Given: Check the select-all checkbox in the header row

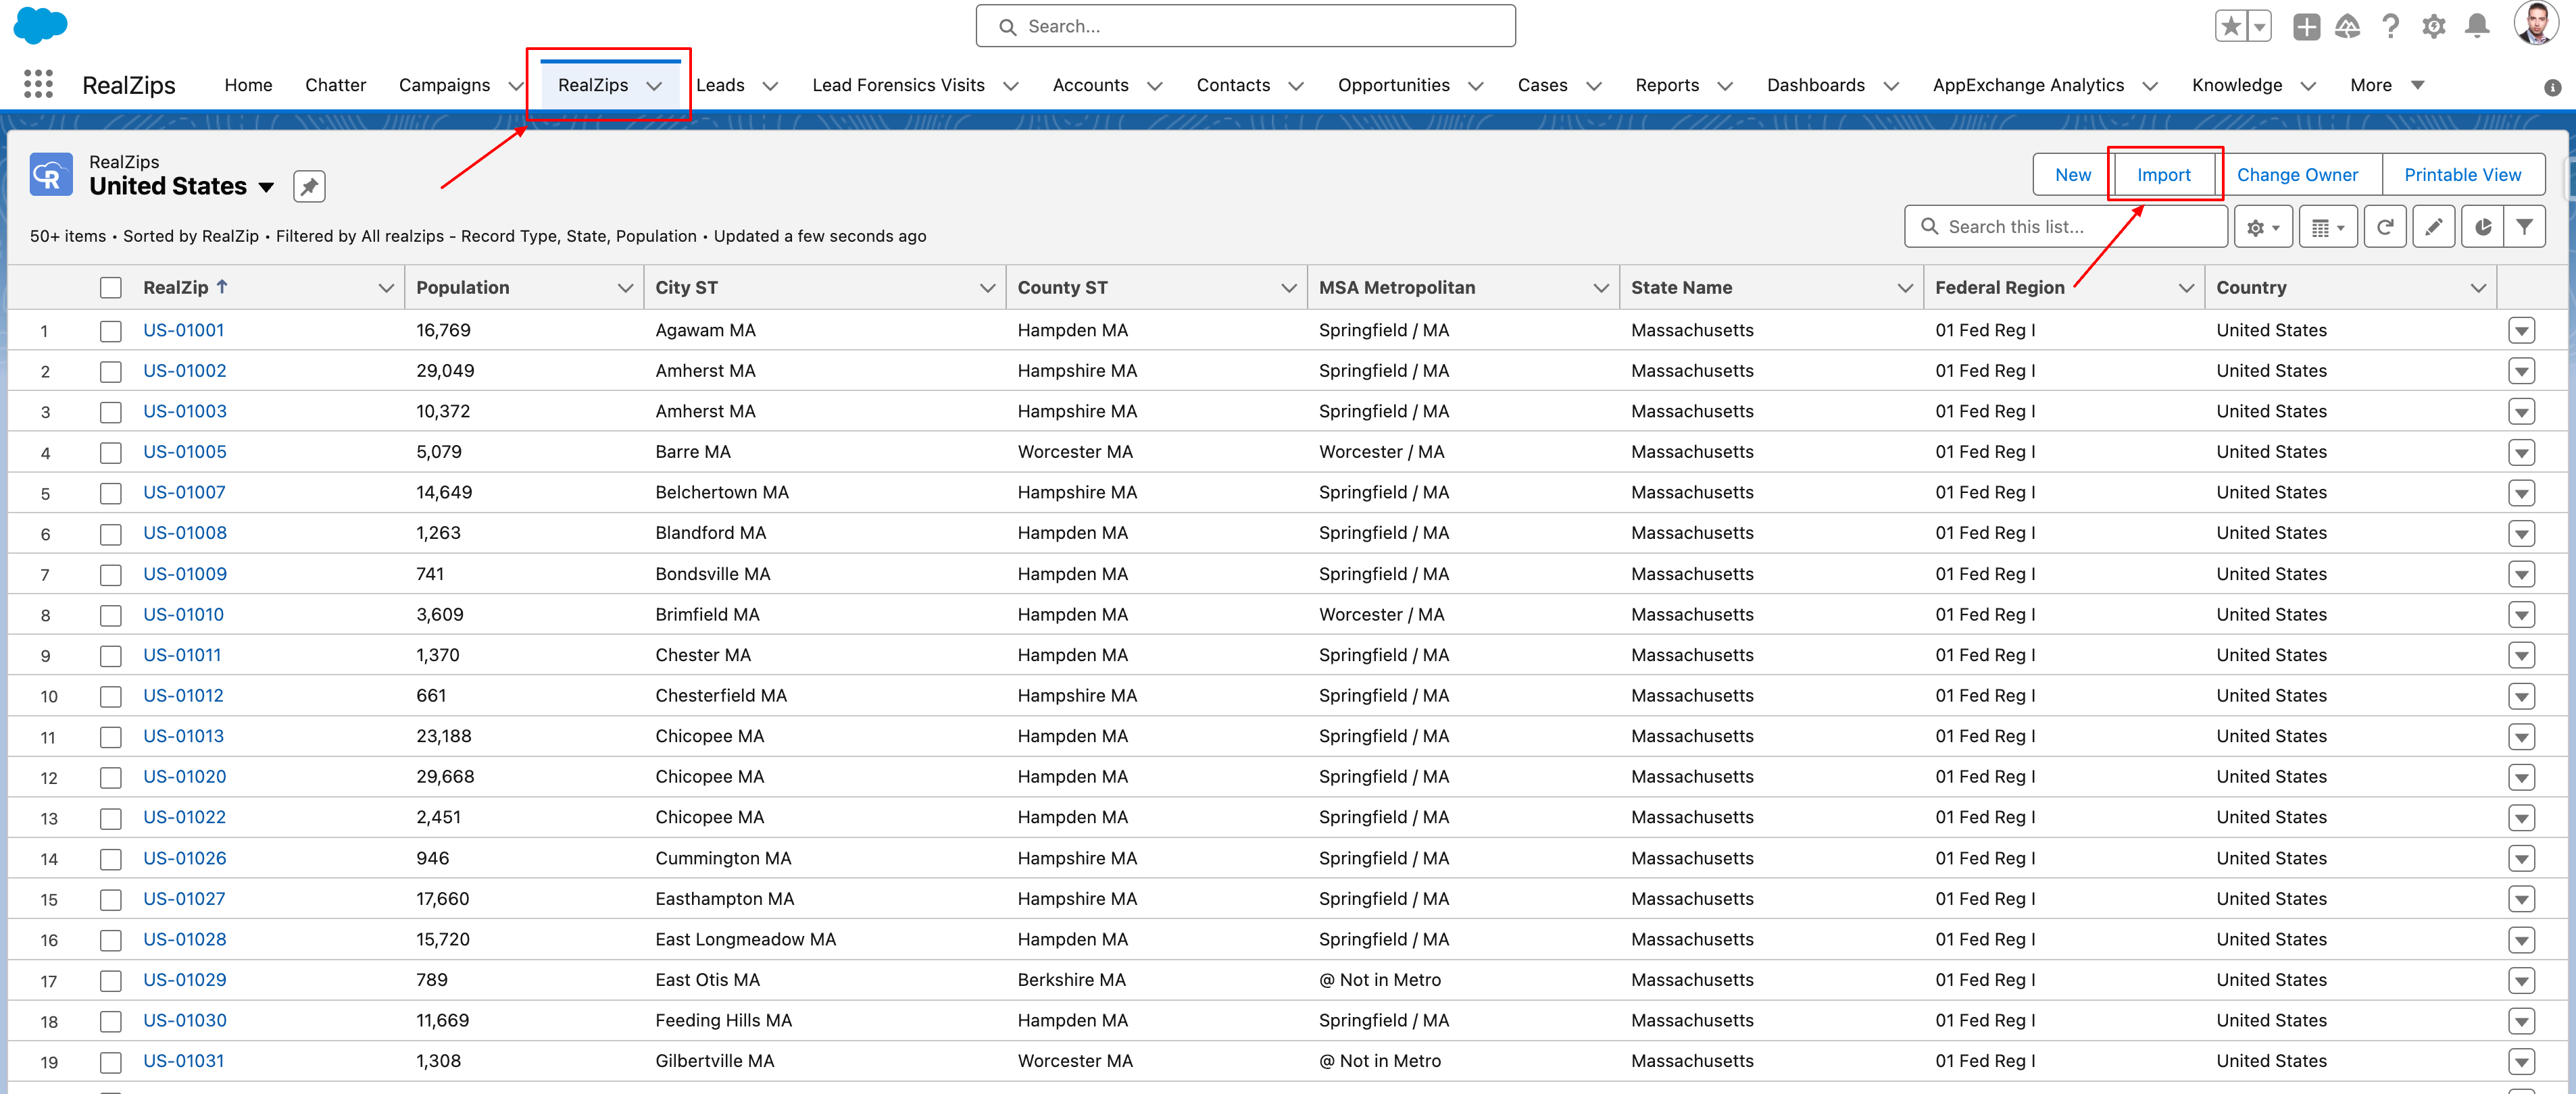Looking at the screenshot, I should tap(110, 287).
